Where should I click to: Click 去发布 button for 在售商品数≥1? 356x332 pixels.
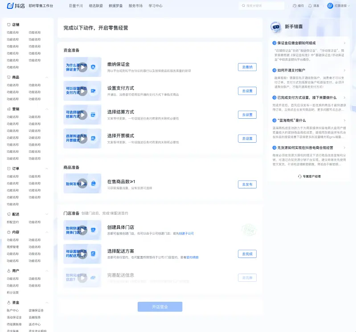pyautogui.click(x=247, y=184)
